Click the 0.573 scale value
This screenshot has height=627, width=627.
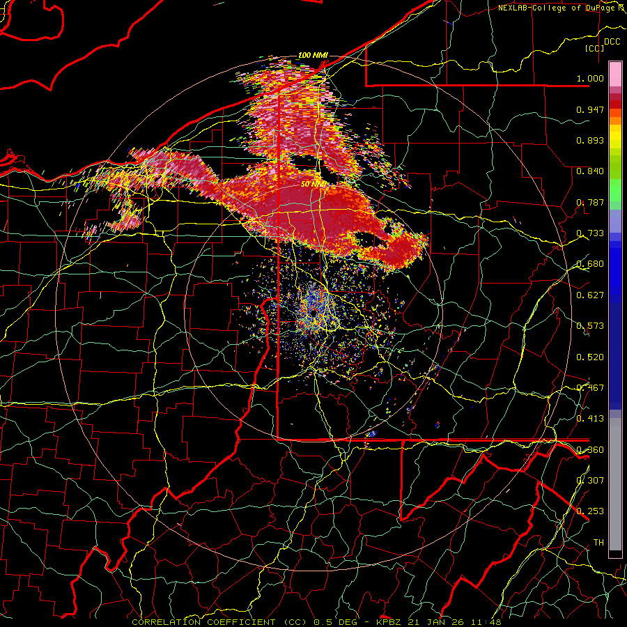[x=590, y=326]
